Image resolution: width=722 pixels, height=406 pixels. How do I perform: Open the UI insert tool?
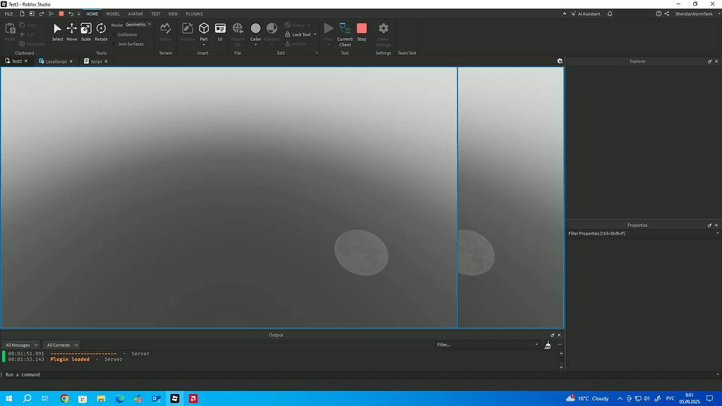pos(220,32)
